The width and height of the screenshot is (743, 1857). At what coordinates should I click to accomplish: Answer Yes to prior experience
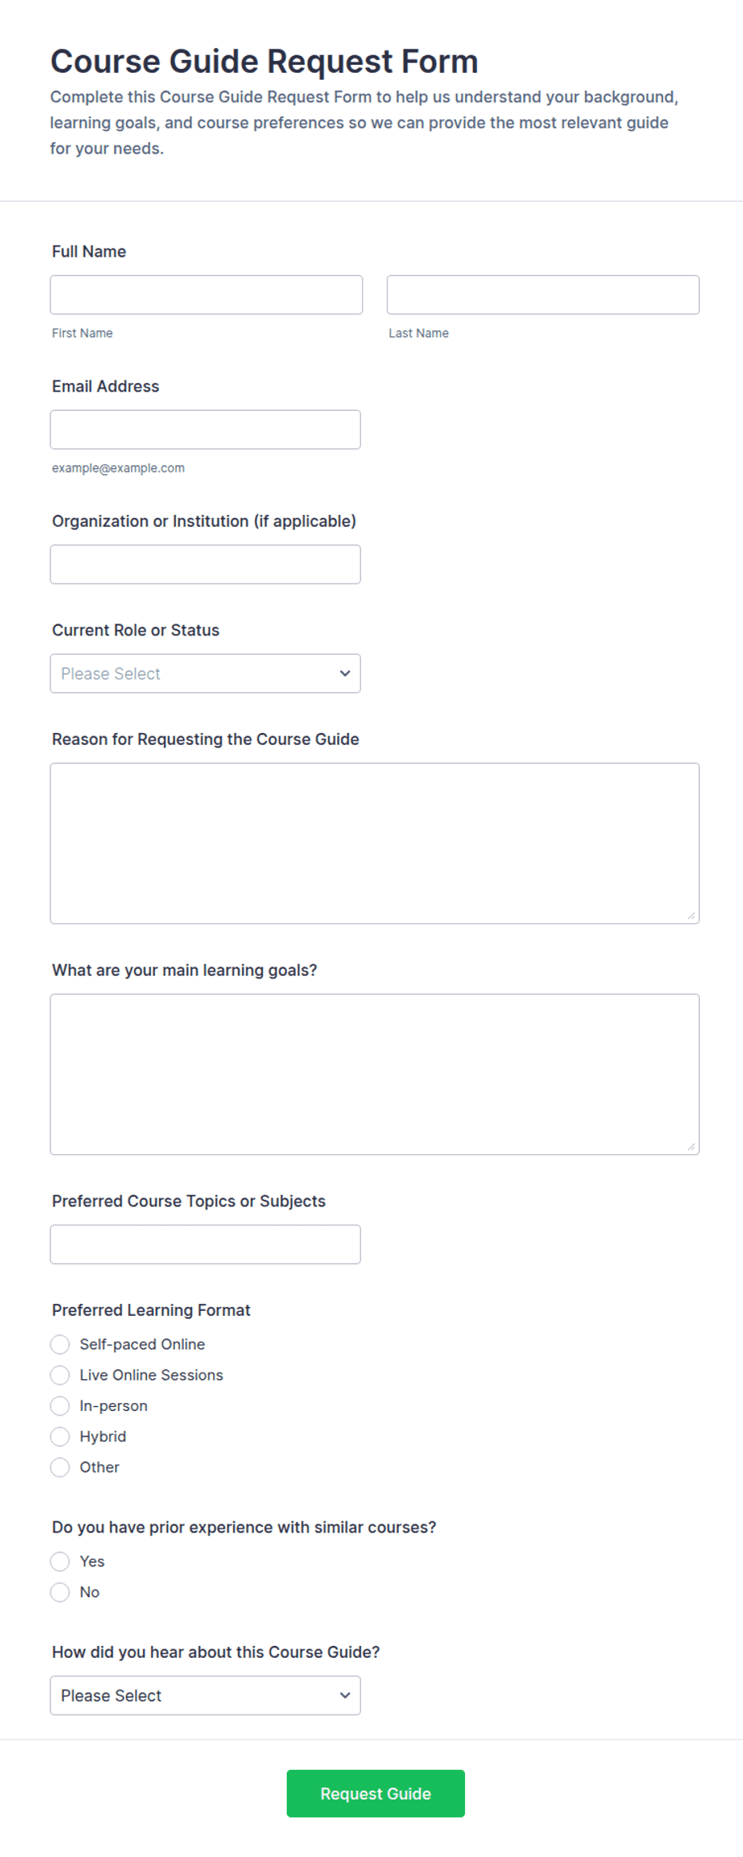pyautogui.click(x=60, y=1561)
